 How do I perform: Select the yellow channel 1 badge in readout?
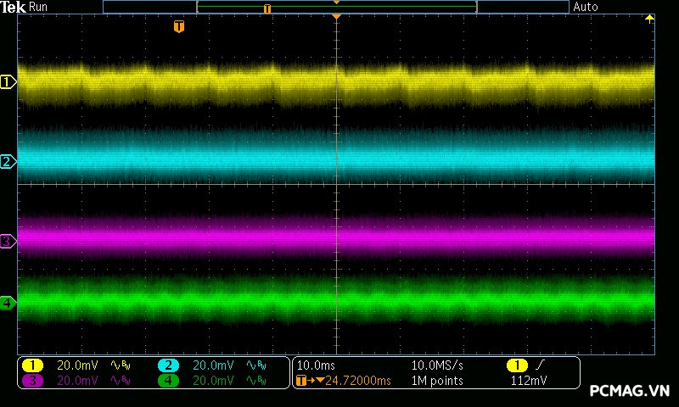tap(32, 365)
